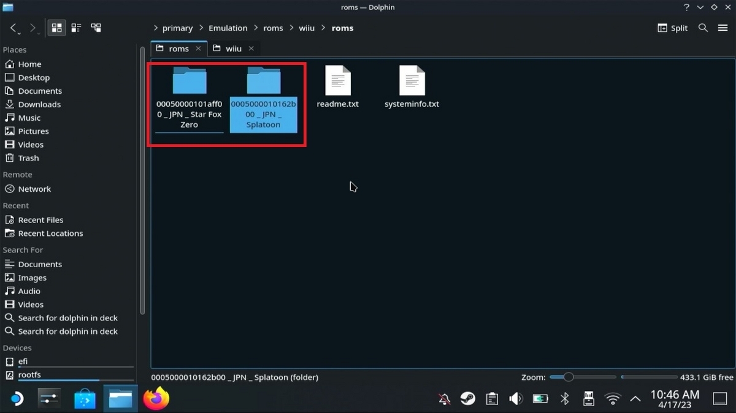This screenshot has height=413, width=736.
Task: Open removable devices tray icon
Action: pos(588,400)
